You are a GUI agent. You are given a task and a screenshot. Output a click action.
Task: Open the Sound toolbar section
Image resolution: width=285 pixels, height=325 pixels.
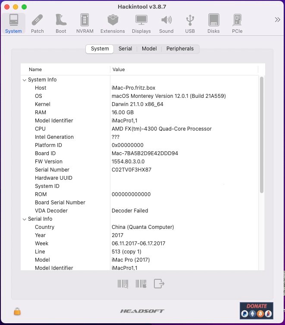(x=166, y=23)
